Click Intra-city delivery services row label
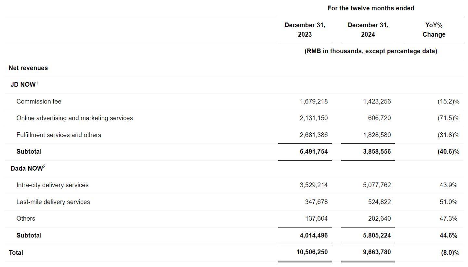Image resolution: width=468 pixels, height=267 pixels. pyautogui.click(x=52, y=185)
